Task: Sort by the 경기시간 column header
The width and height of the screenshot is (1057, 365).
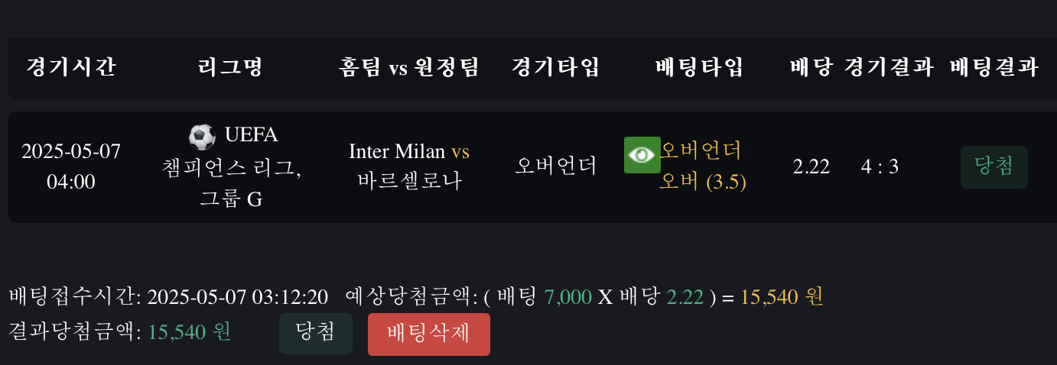Action: 71,67
